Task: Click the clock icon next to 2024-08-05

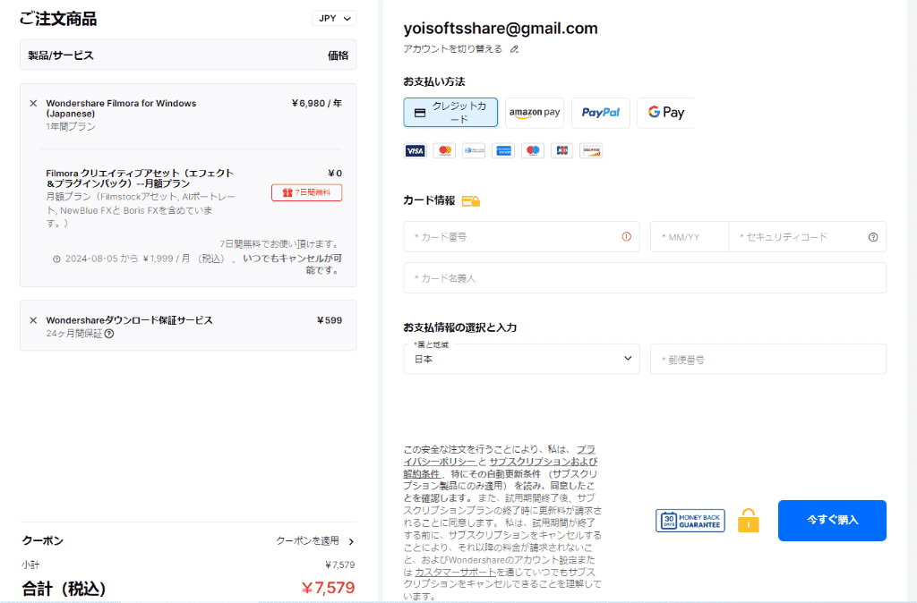Action: pos(56,259)
